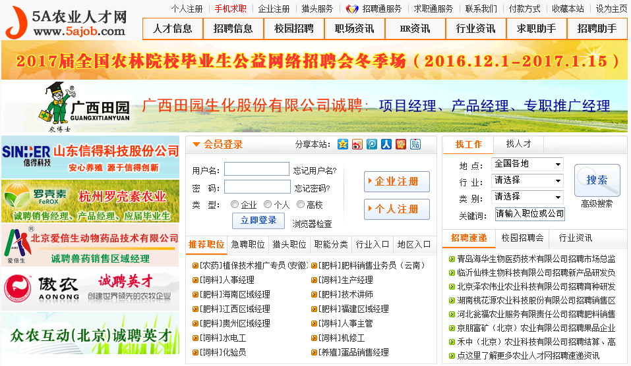Image resolution: width=631 pixels, height=366 pixels.
Task: Focus the 密码 input field
Action: click(258, 187)
